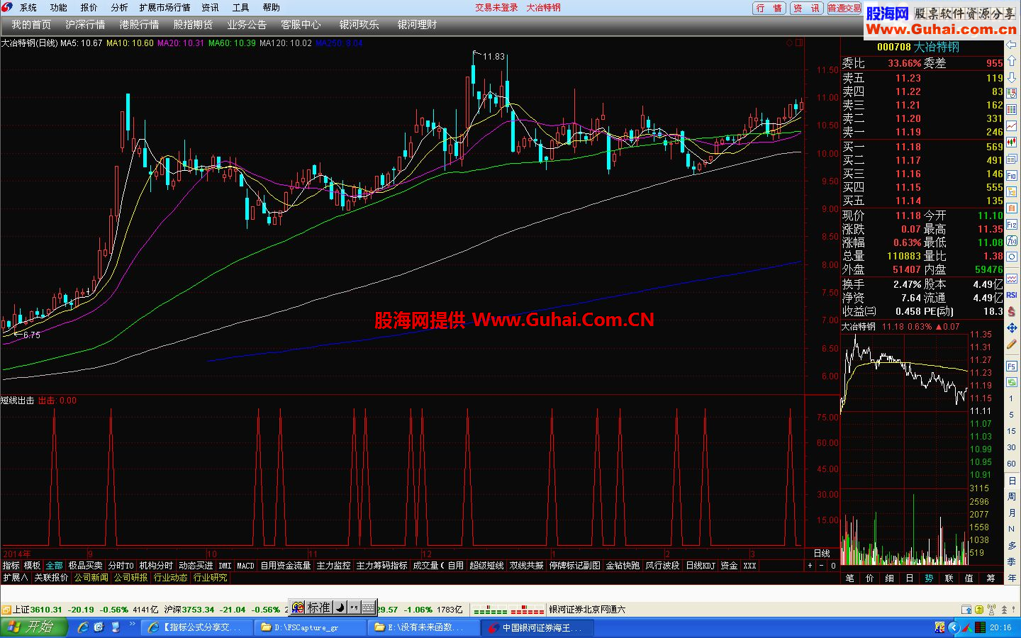Select the pencil drawing tool icon

pyautogui.click(x=1012, y=345)
